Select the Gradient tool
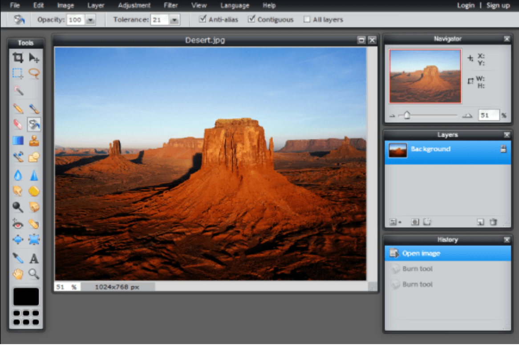519x345 pixels. (x=18, y=140)
